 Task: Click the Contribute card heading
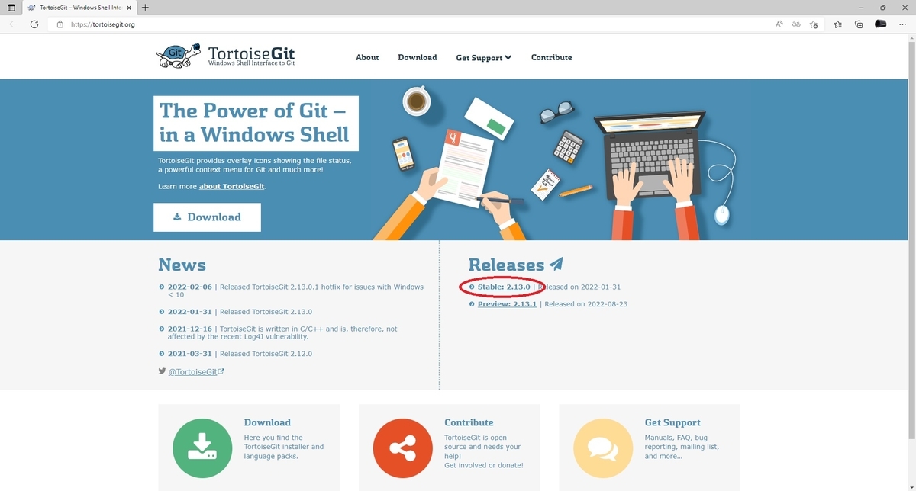(x=469, y=422)
